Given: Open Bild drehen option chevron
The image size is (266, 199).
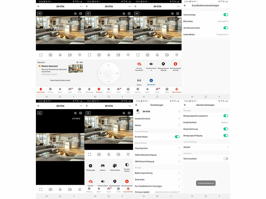Looking at the screenshot, I should pyautogui.click(x=228, y=21).
